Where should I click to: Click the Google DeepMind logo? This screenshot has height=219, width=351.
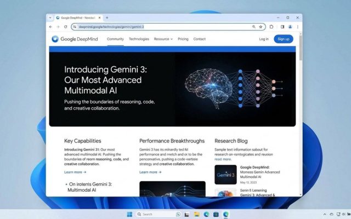tap(76, 39)
